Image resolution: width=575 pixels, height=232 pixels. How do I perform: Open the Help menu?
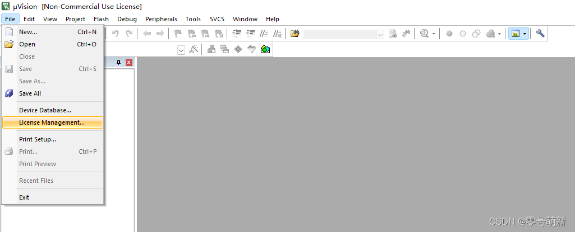(x=273, y=19)
